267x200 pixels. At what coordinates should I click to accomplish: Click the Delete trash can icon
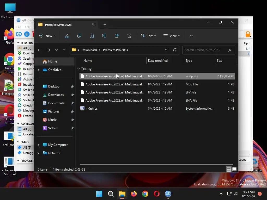129,36
